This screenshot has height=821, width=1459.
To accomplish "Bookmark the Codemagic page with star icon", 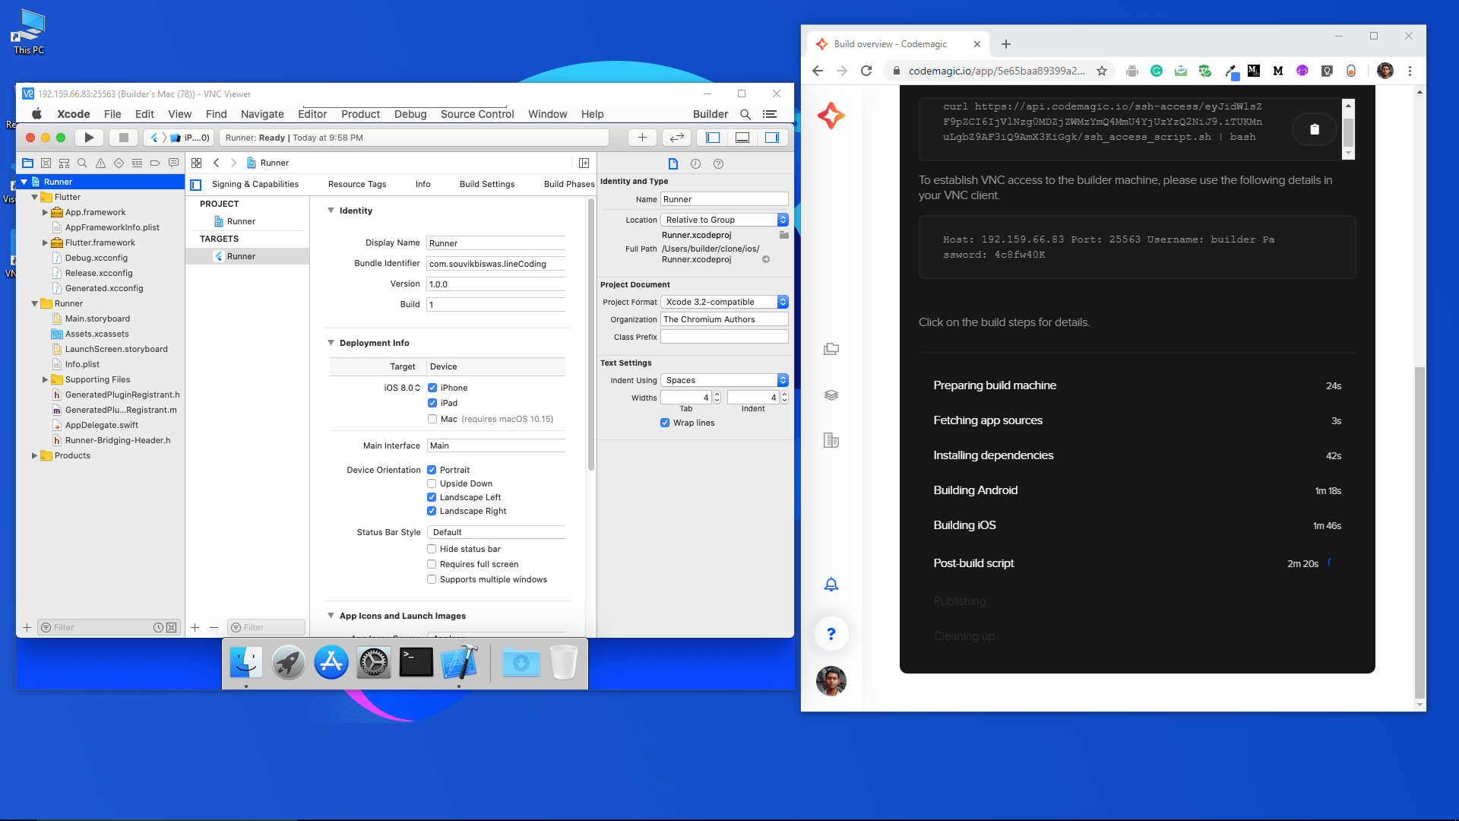I will 1102,71.
